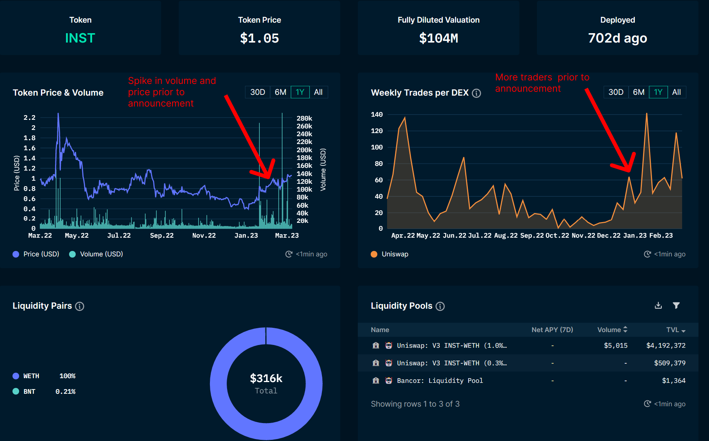Refresh the Liquidity Pools table
Viewport: 709px width, 441px height.
click(x=647, y=404)
